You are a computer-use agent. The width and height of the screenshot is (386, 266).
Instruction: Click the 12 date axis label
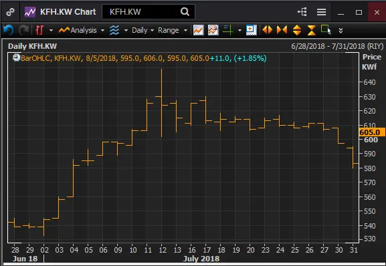163,250
